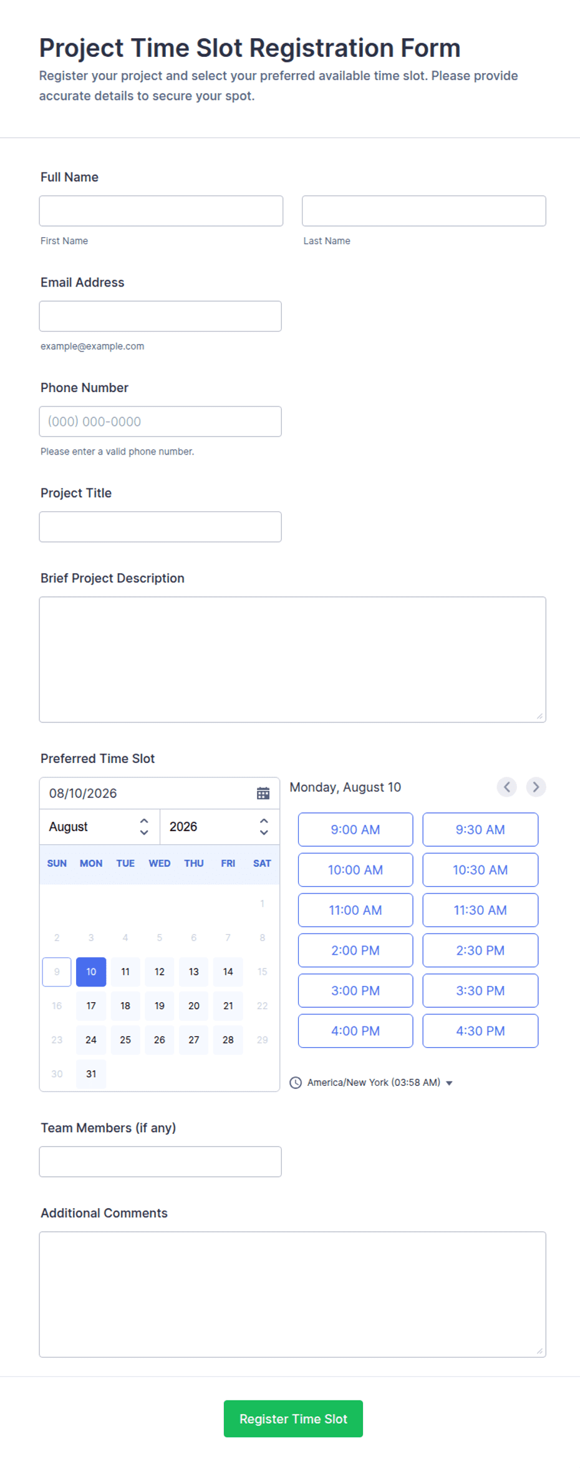Select the 9:00 AM time slot
The image size is (580, 1468).
tap(355, 829)
